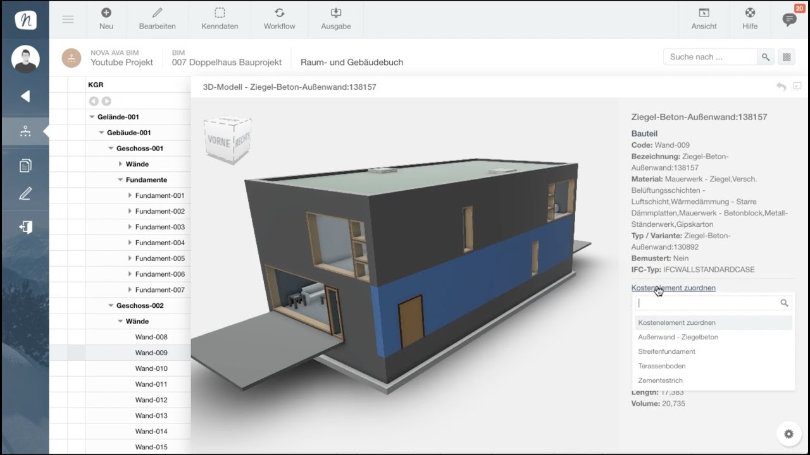The width and height of the screenshot is (810, 455).
Task: Open the Hilfe menu
Action: point(750,19)
